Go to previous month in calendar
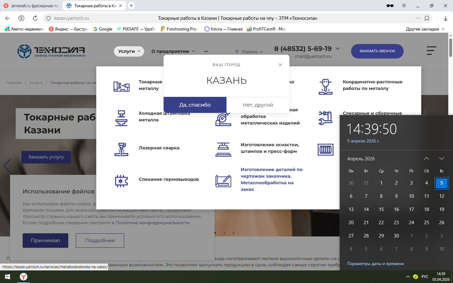The image size is (453, 283). tap(427, 158)
